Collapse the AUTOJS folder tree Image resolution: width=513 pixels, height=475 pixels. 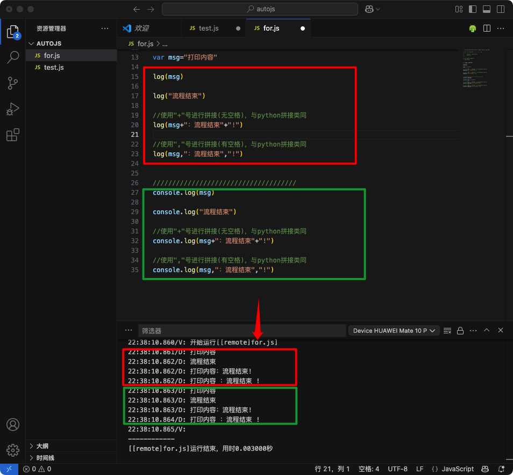pyautogui.click(x=48, y=43)
